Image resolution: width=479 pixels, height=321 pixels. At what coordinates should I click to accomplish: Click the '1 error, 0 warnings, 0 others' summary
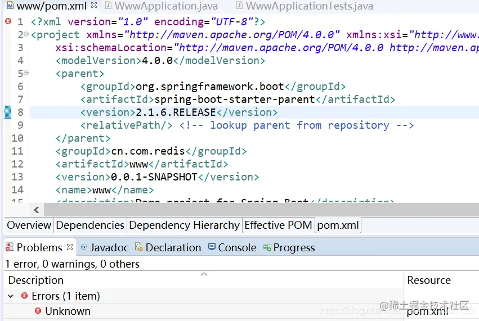(x=73, y=264)
